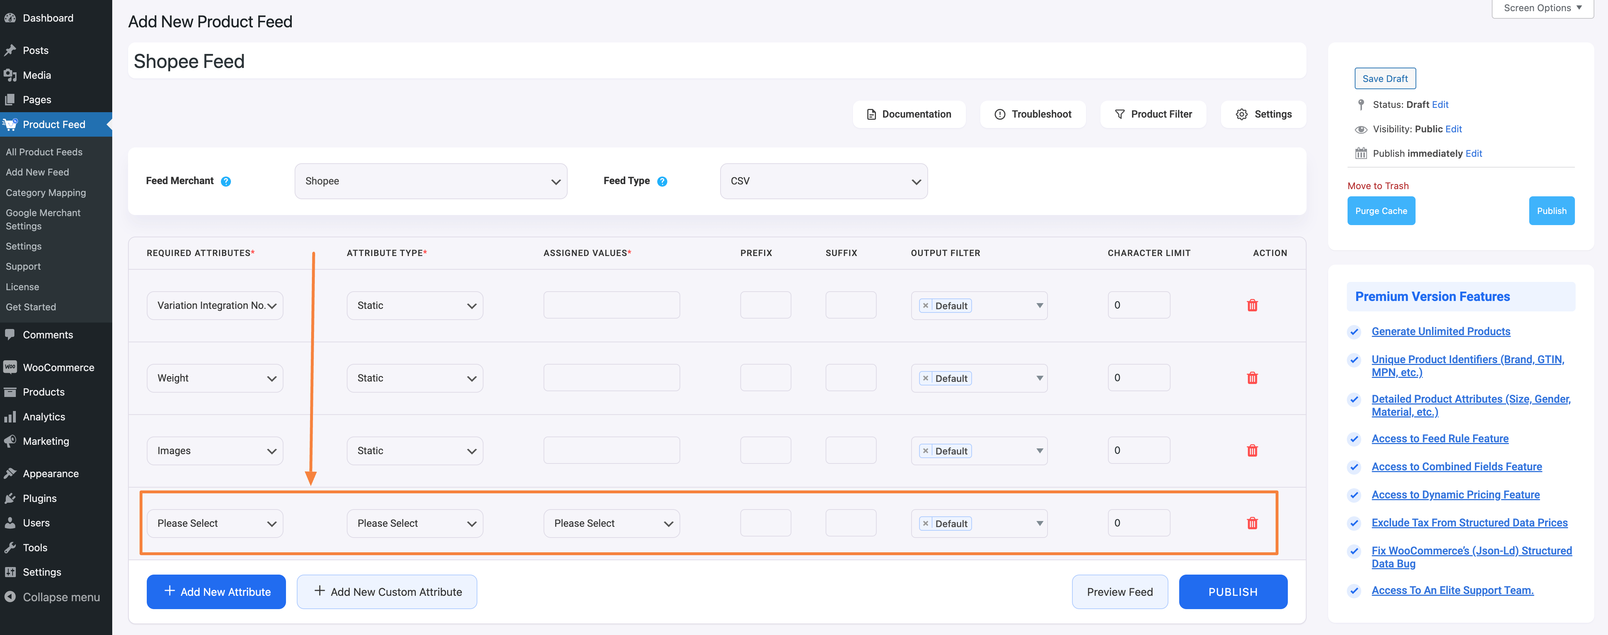Open the Images required attribute dropdown
This screenshot has height=635, width=1608.
coord(215,451)
